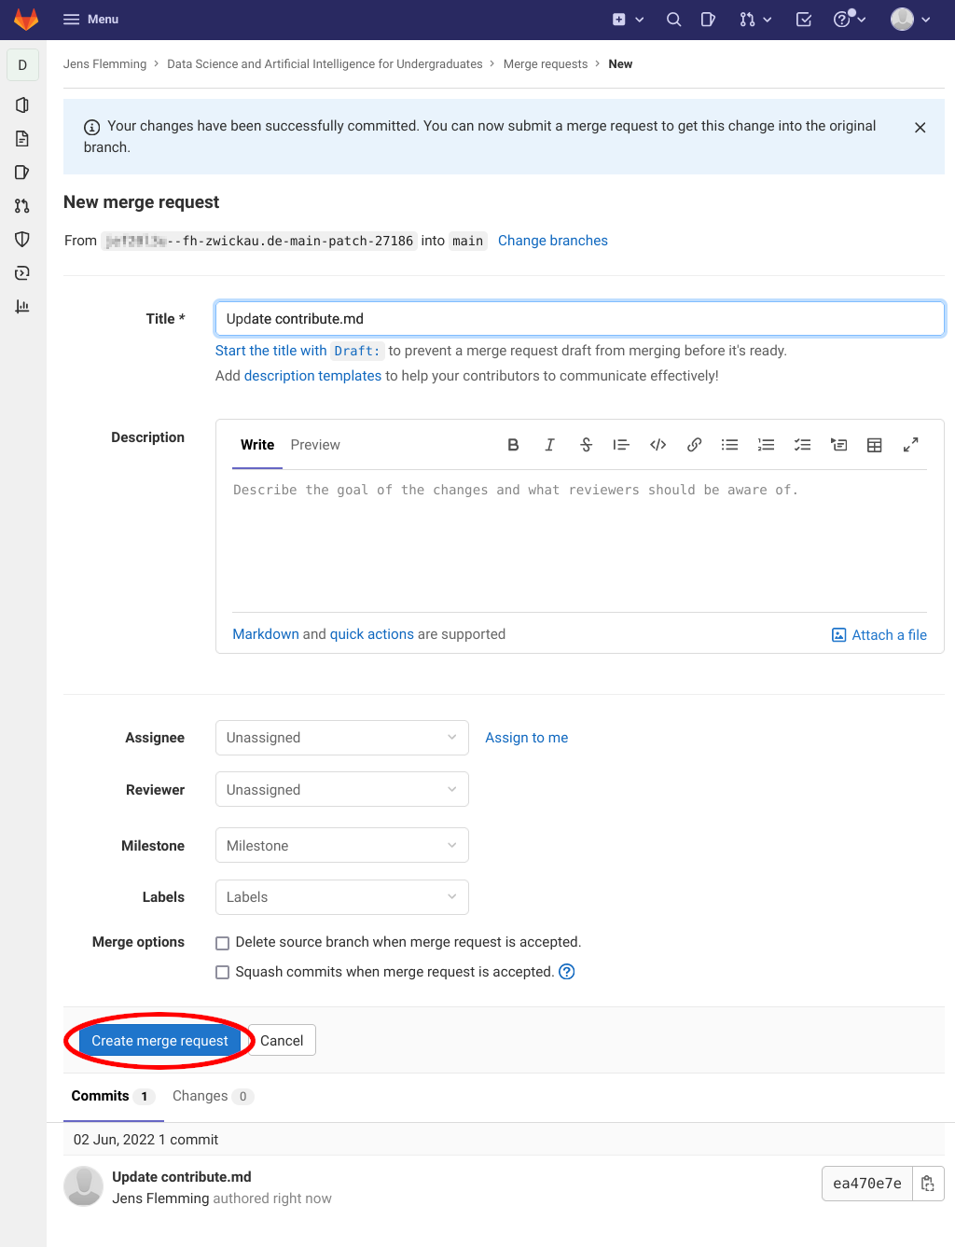The height and width of the screenshot is (1247, 955).
Task: Copy the commit SHA ea470e7e
Action: click(928, 1183)
